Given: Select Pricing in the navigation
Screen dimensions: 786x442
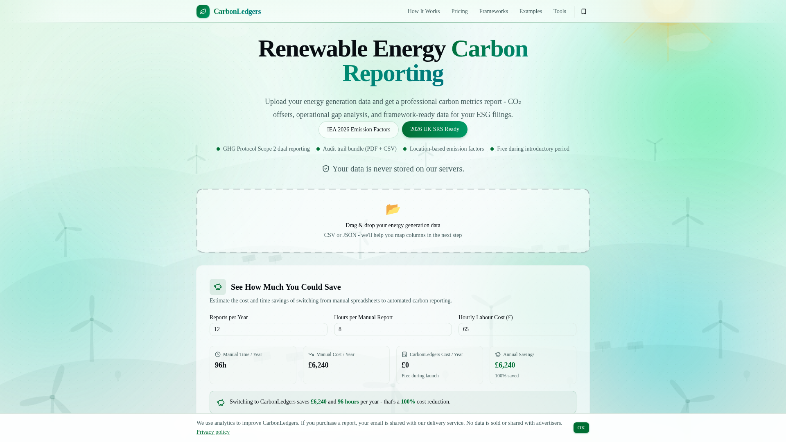Looking at the screenshot, I should click(459, 11).
